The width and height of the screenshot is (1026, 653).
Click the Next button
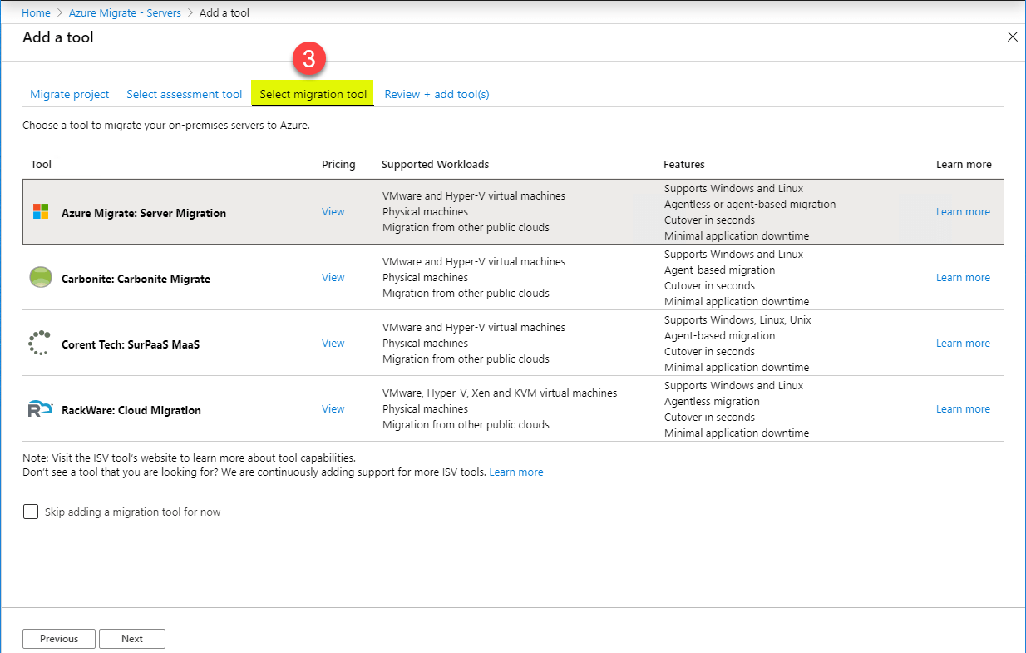(132, 639)
